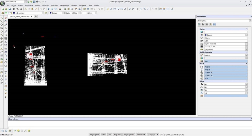252x136 pixels.
Task: Select the Line tool in the draw toolbar
Action: pyautogui.click(x=2, y=18)
